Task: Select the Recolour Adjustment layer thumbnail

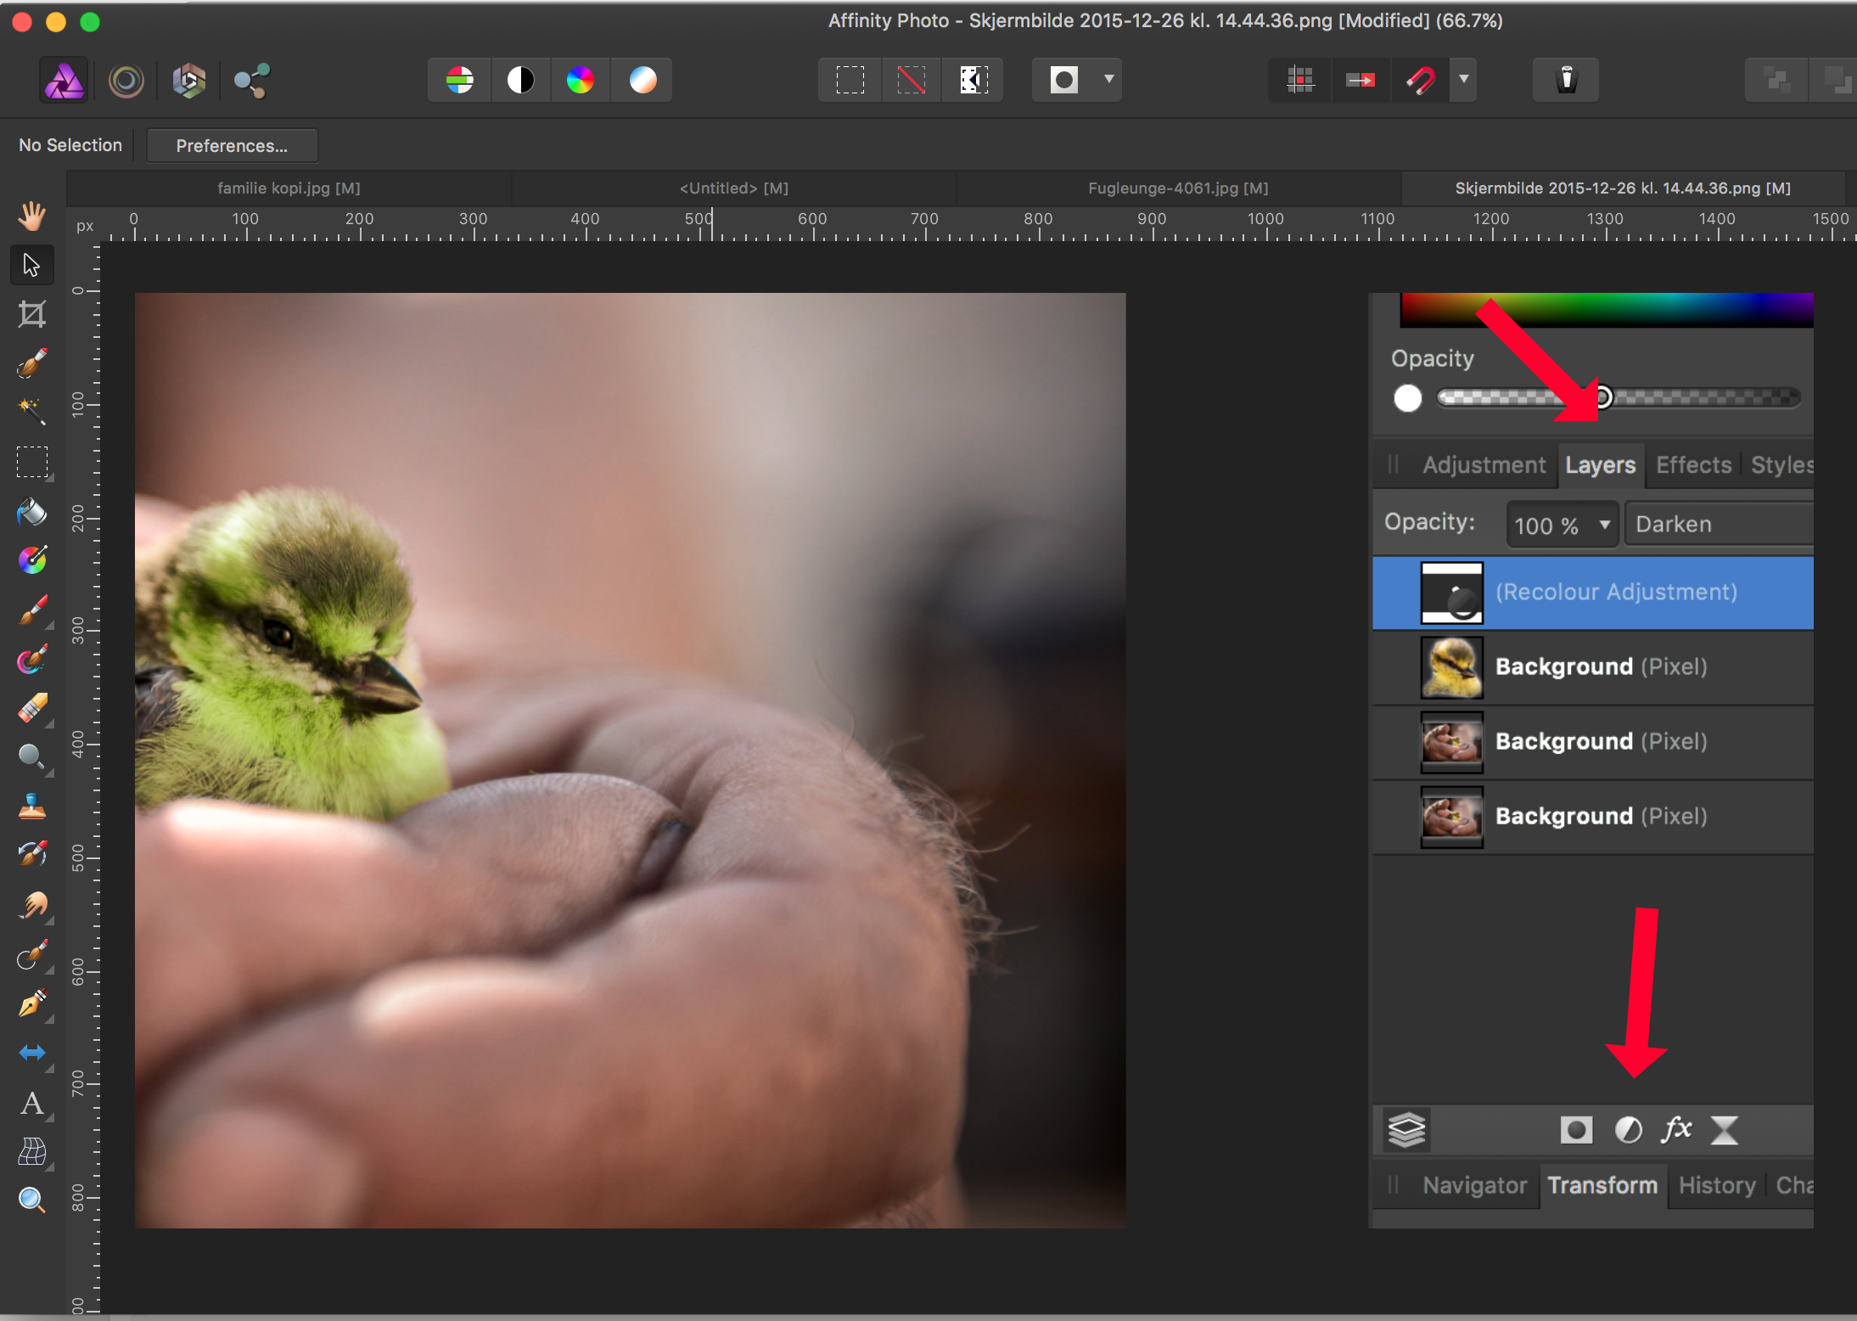Action: coord(1453,592)
